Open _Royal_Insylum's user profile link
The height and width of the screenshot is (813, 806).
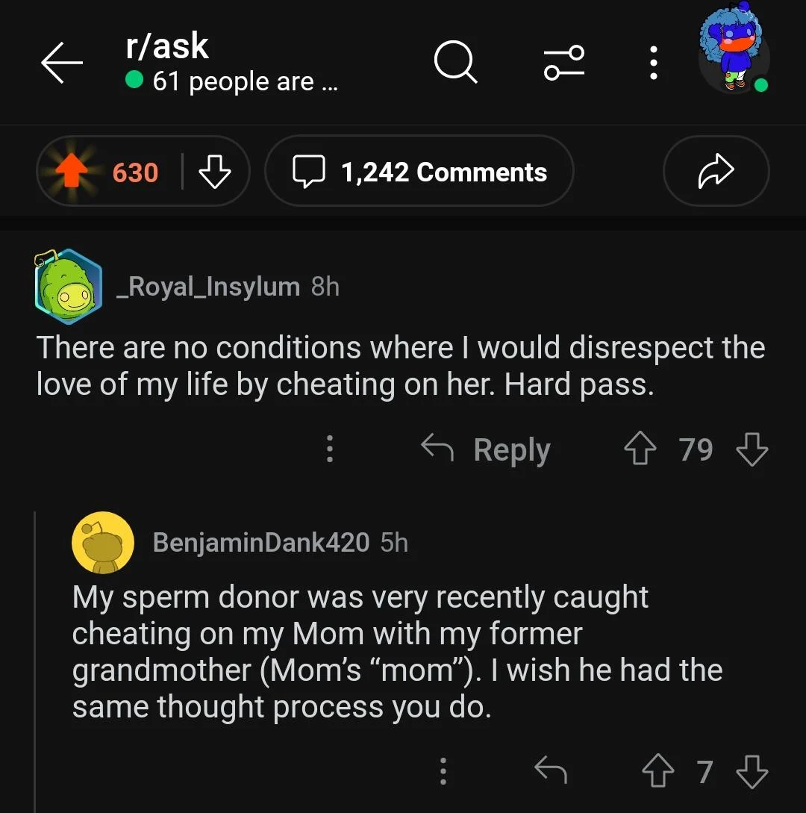208,286
